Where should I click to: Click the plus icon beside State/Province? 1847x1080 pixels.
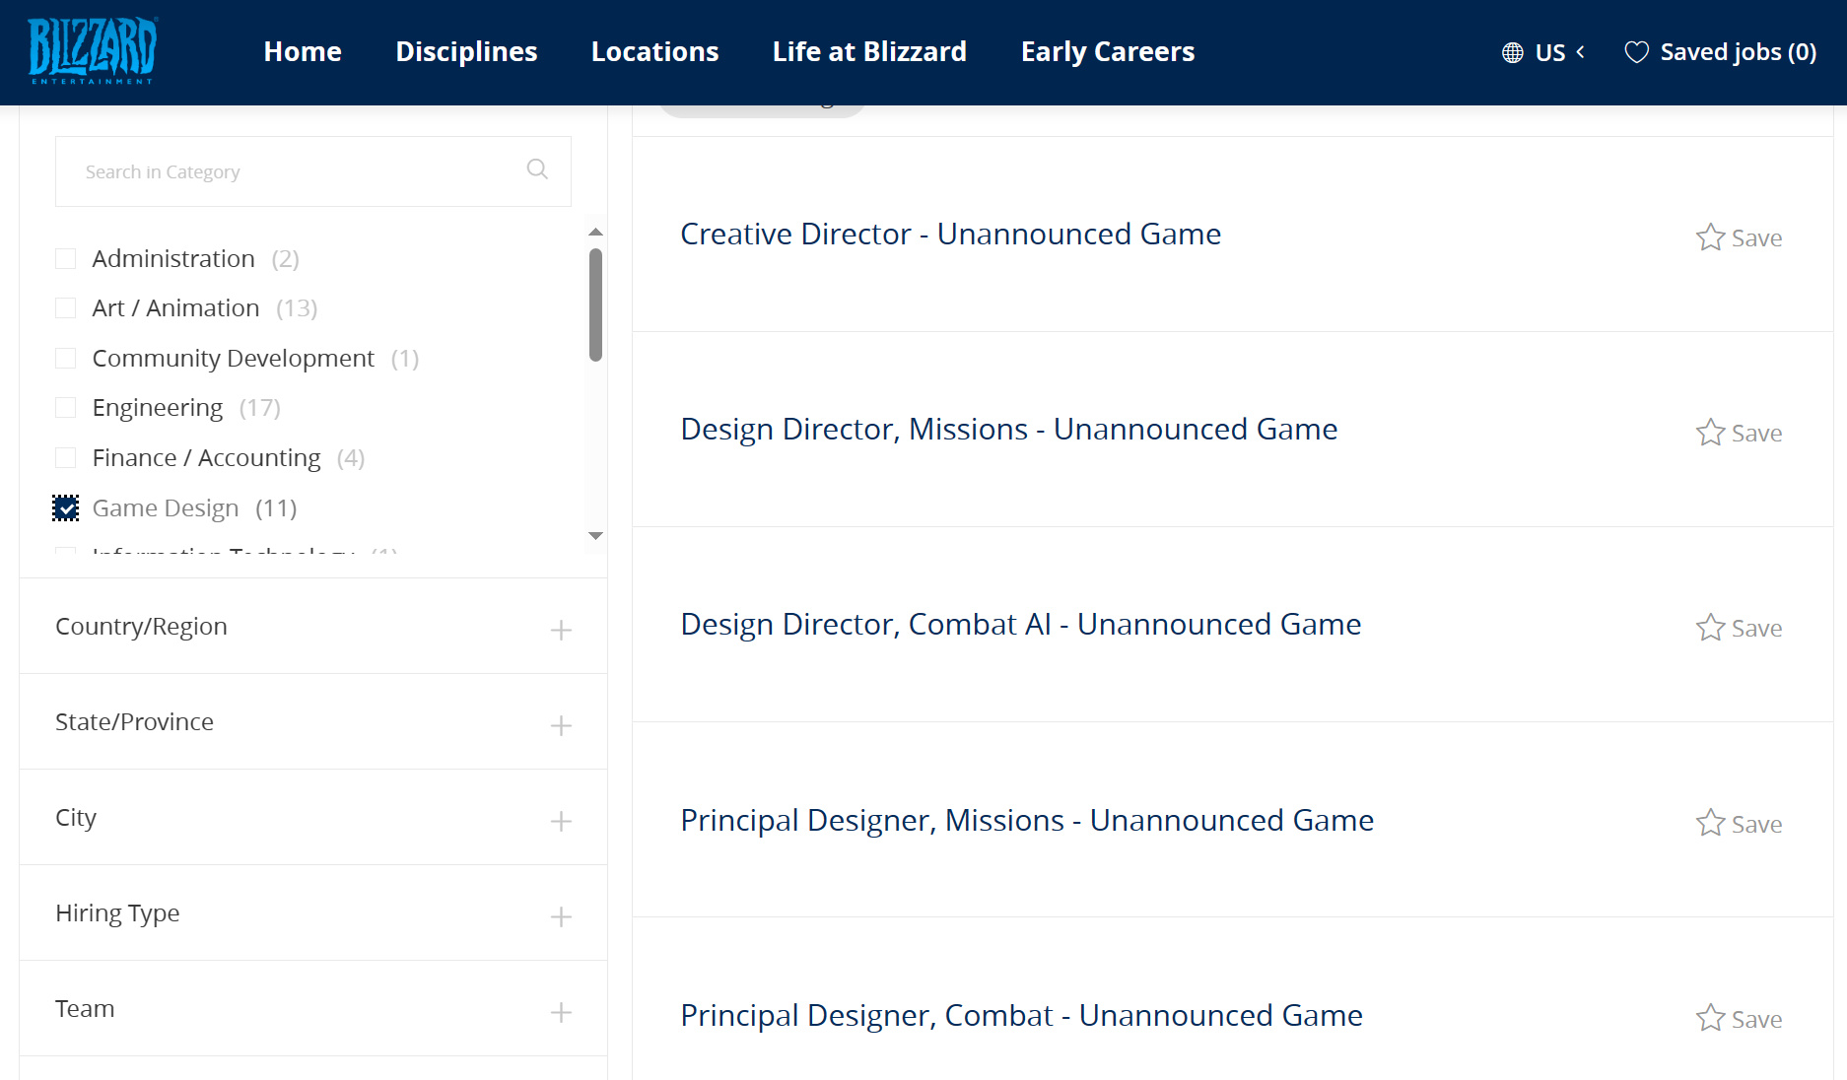click(561, 725)
